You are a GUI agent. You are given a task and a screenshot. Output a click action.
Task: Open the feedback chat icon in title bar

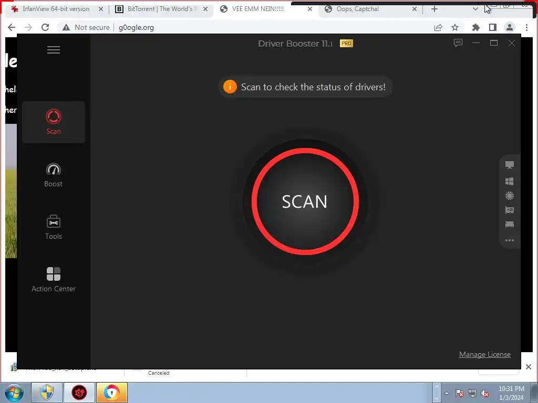458,43
